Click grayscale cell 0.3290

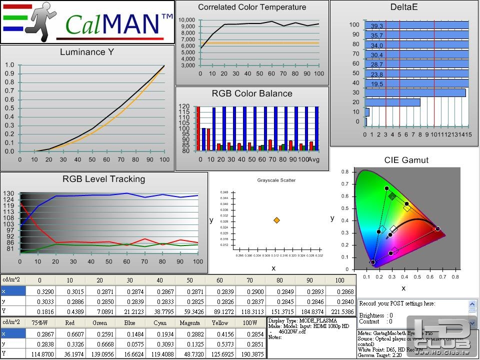[40, 291]
